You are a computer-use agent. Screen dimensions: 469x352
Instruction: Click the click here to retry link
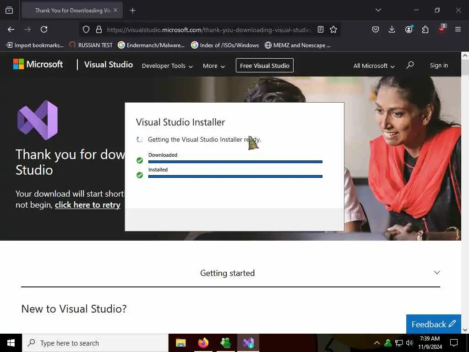point(87,205)
